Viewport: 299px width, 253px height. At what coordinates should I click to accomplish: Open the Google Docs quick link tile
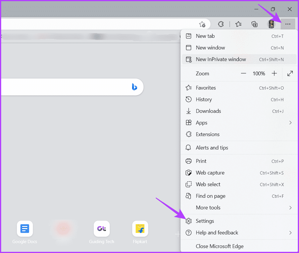pyautogui.click(x=25, y=229)
